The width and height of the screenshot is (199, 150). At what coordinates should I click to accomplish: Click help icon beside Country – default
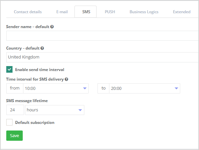(x=42, y=48)
